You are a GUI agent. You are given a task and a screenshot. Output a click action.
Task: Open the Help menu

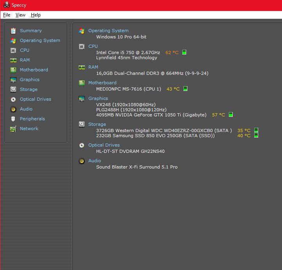[x=36, y=15]
